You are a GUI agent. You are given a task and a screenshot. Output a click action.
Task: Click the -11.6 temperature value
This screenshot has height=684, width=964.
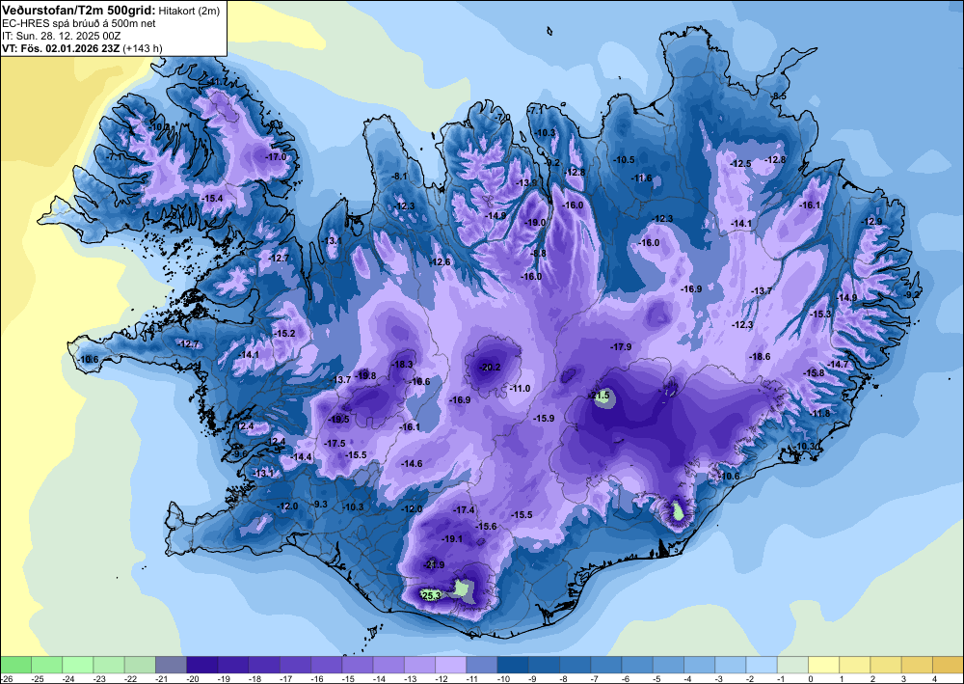(642, 178)
